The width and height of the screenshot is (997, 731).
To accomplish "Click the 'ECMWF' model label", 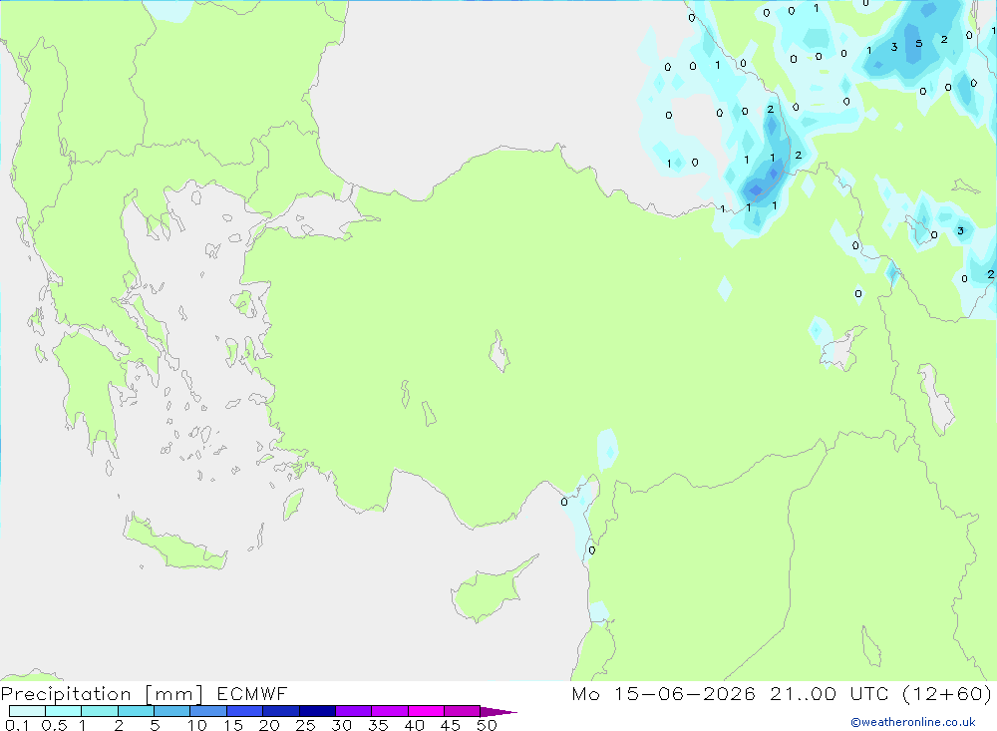I will [252, 693].
